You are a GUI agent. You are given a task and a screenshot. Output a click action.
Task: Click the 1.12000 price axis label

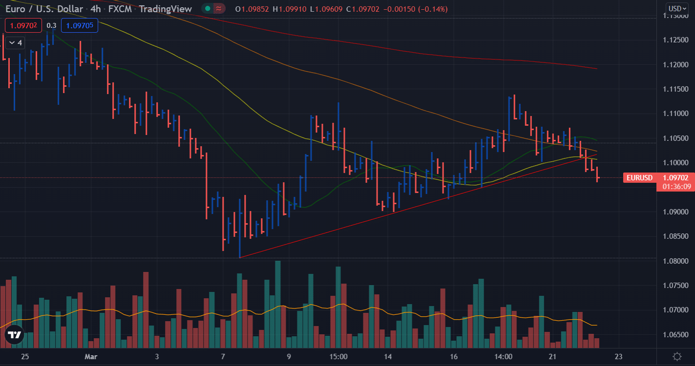tap(675, 64)
